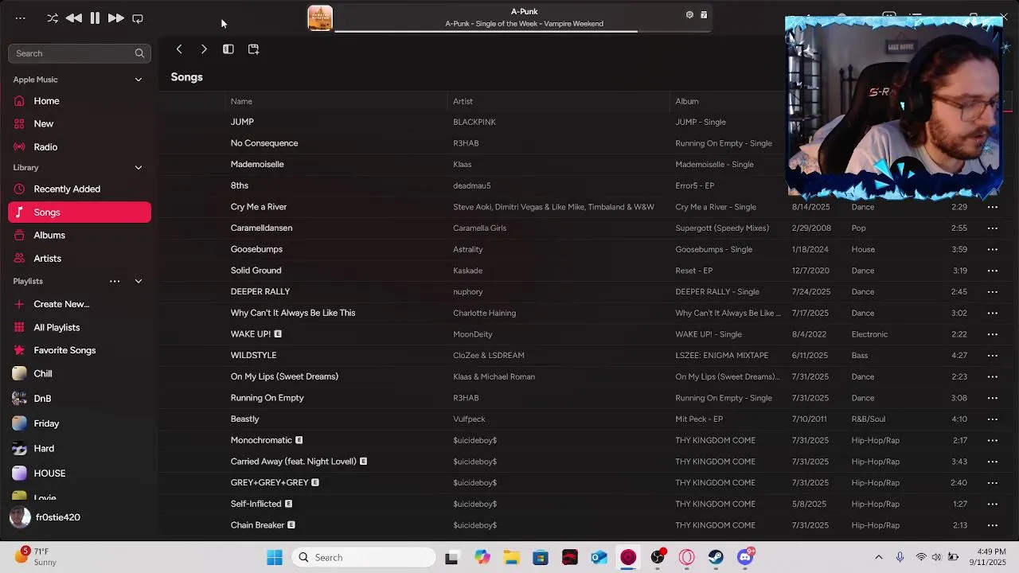Open the Radio section
This screenshot has width=1019, height=573.
pyautogui.click(x=79, y=147)
